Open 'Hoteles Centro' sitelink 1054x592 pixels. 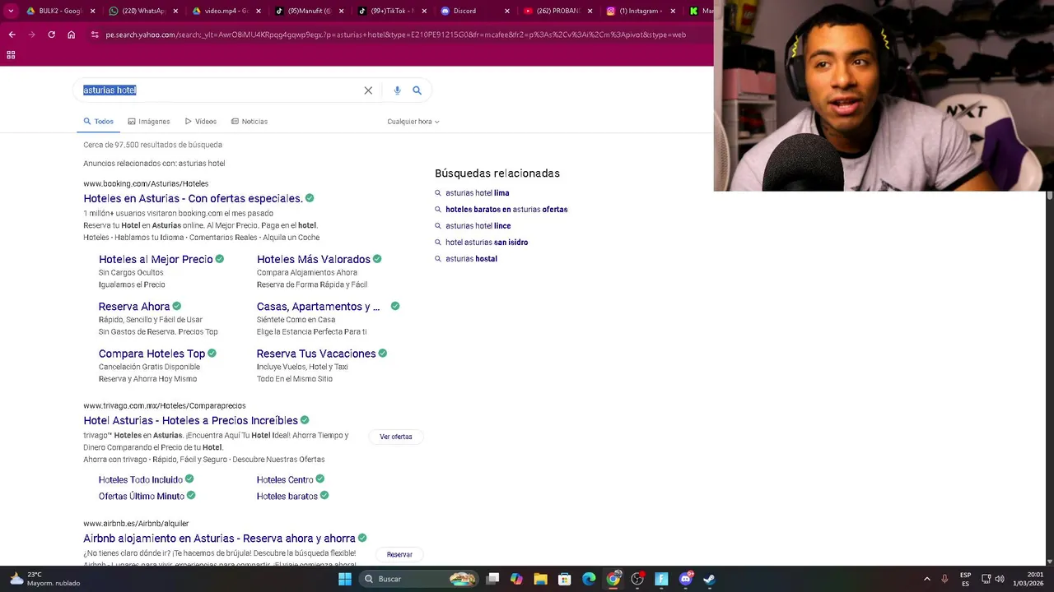tap(285, 479)
